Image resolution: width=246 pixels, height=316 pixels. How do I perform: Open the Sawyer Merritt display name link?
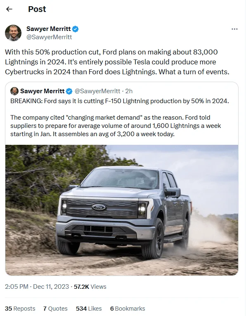[x=48, y=29]
